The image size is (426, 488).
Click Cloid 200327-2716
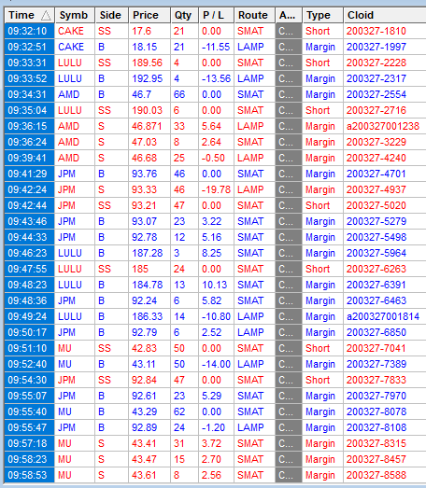pyautogui.click(x=376, y=110)
